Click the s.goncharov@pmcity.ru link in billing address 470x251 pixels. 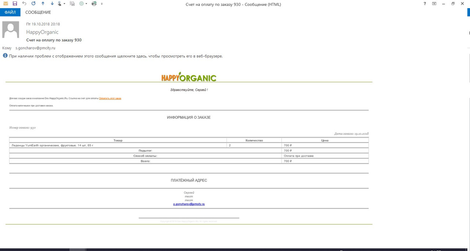(x=189, y=204)
